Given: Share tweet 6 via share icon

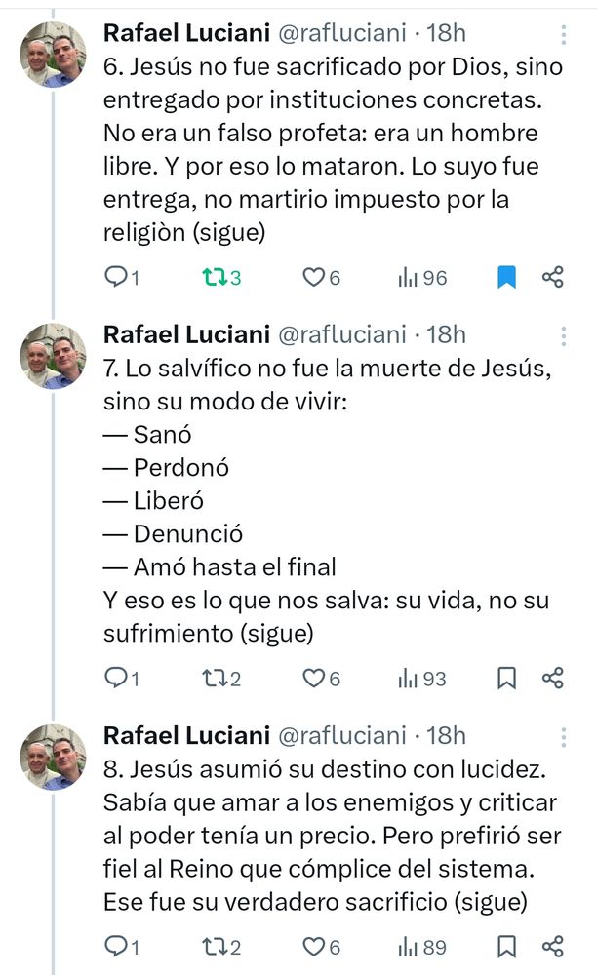Looking at the screenshot, I should tap(553, 278).
